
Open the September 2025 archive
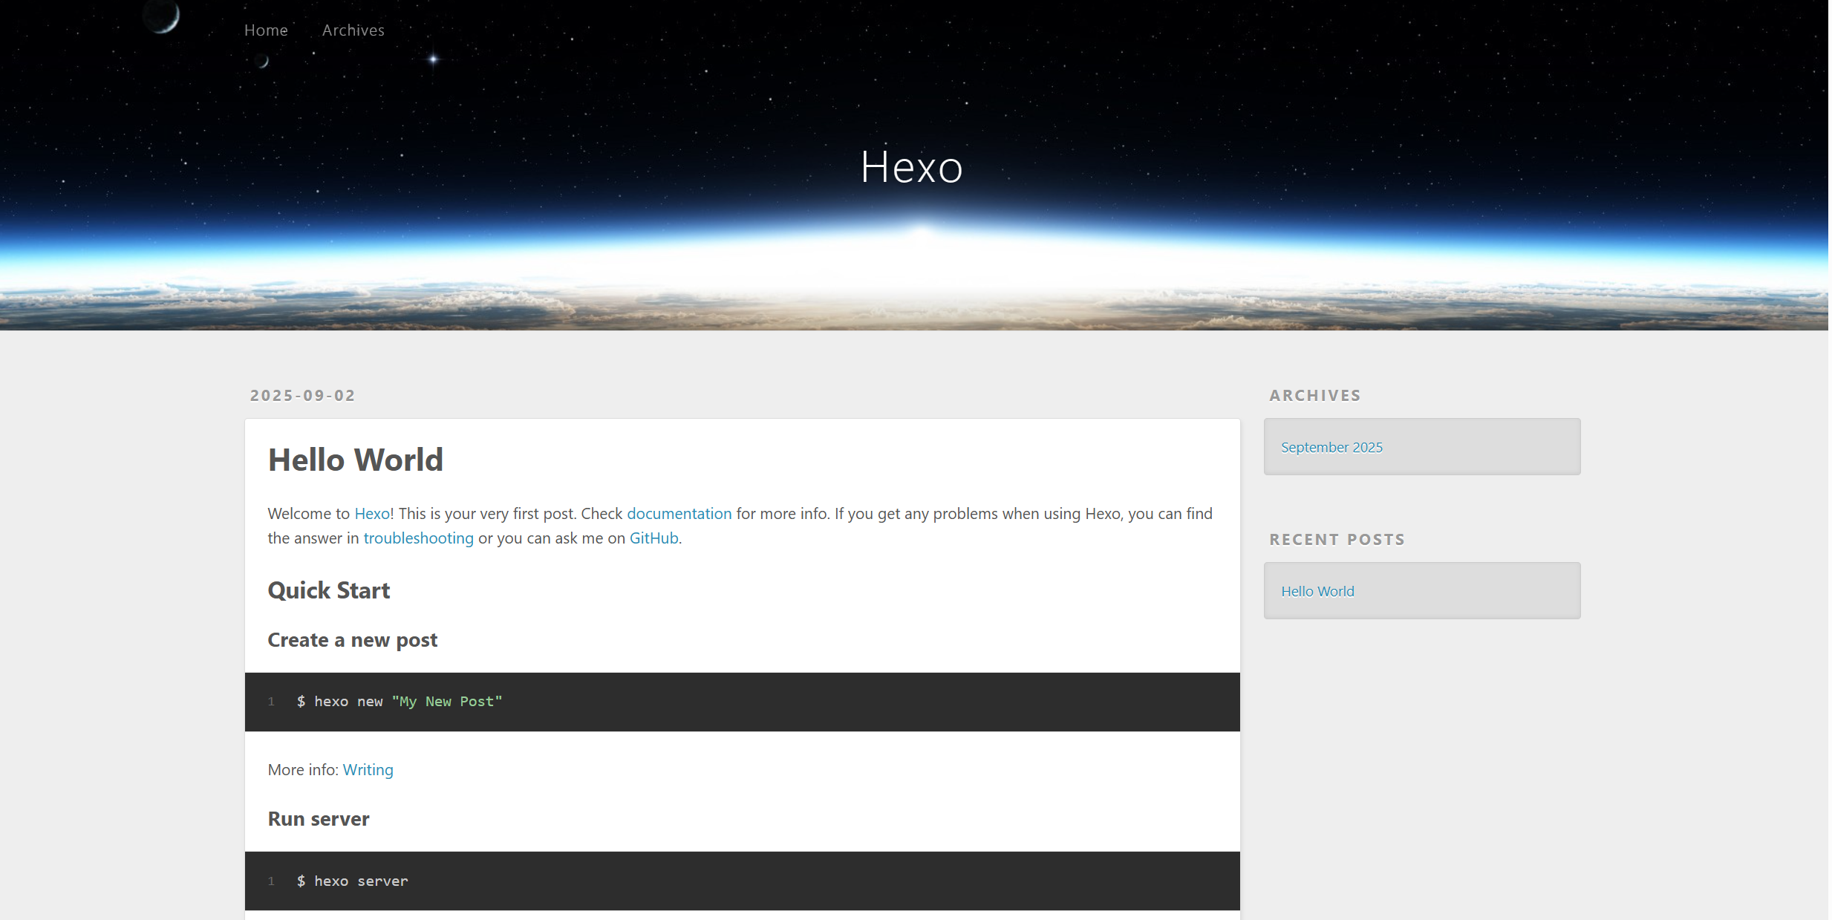(1331, 447)
